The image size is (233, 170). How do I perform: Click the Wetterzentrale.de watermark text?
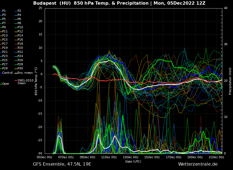click(198, 164)
